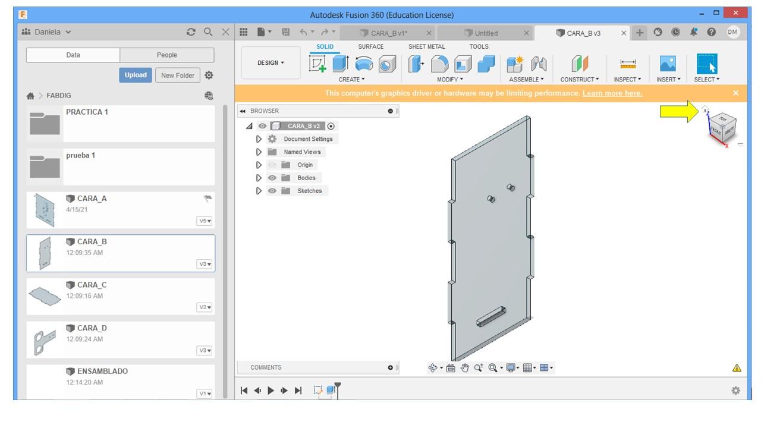
Task: Open the PRACTICA 1 folder
Action: pos(121,123)
